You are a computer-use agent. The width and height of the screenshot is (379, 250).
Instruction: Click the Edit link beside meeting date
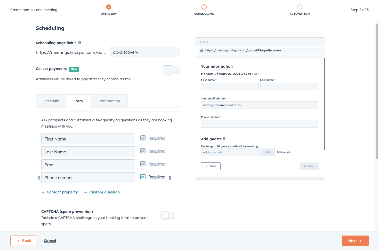click(256, 74)
